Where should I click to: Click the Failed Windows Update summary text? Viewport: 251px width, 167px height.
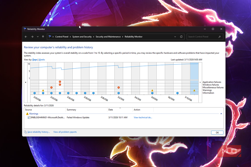pos(78,118)
